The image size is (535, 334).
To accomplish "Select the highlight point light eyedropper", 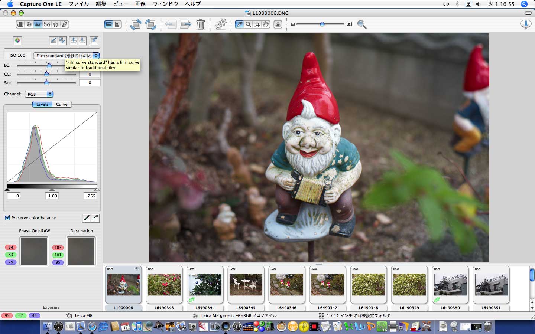I will (x=95, y=218).
